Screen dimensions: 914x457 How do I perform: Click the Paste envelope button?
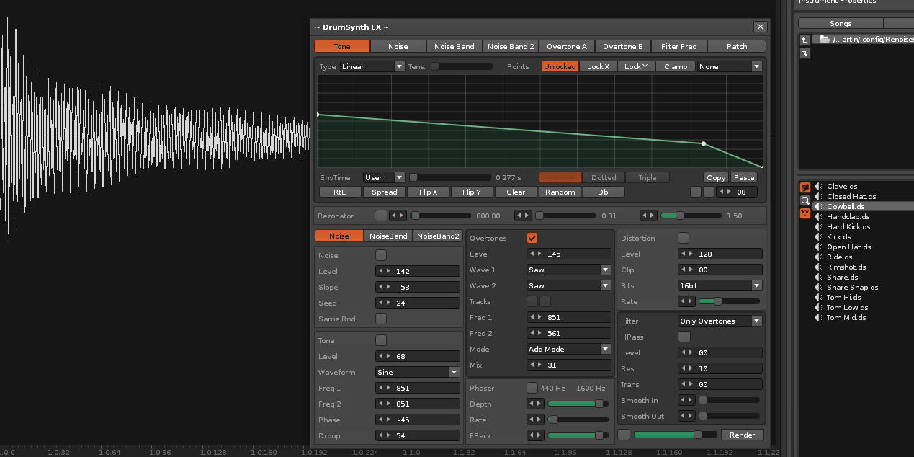tap(744, 177)
